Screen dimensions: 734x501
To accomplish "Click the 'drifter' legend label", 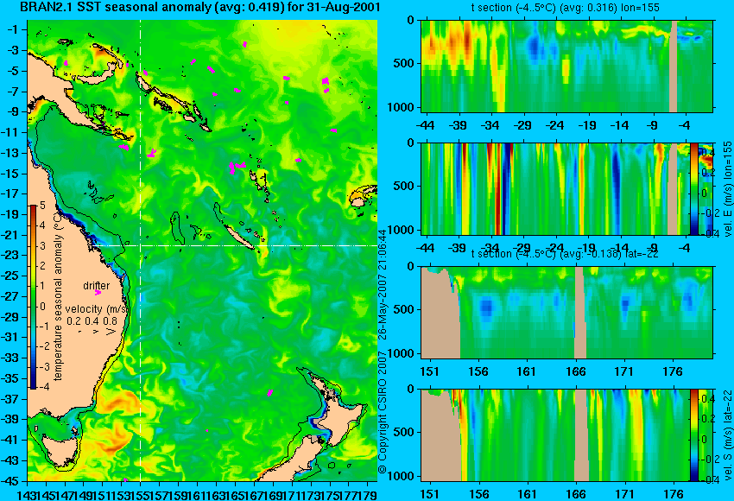I will (x=96, y=285).
